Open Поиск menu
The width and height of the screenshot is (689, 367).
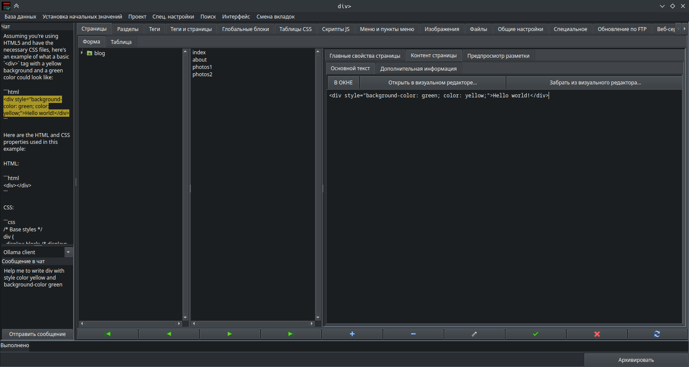208,17
